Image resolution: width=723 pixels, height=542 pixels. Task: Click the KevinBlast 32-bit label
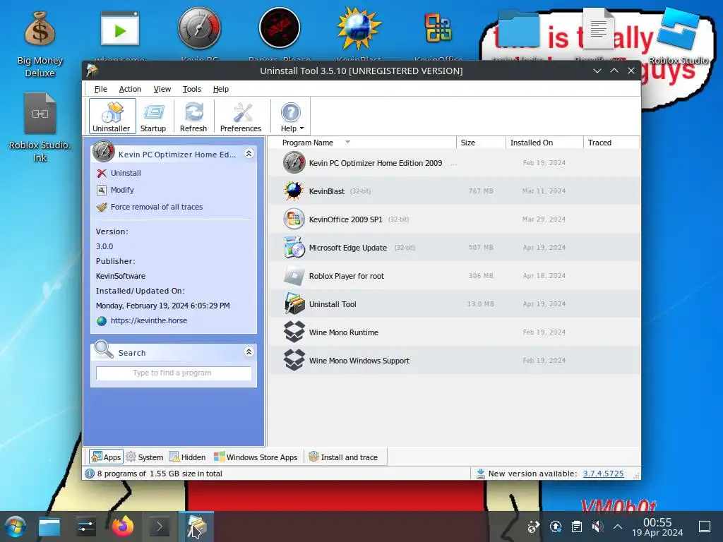point(360,191)
